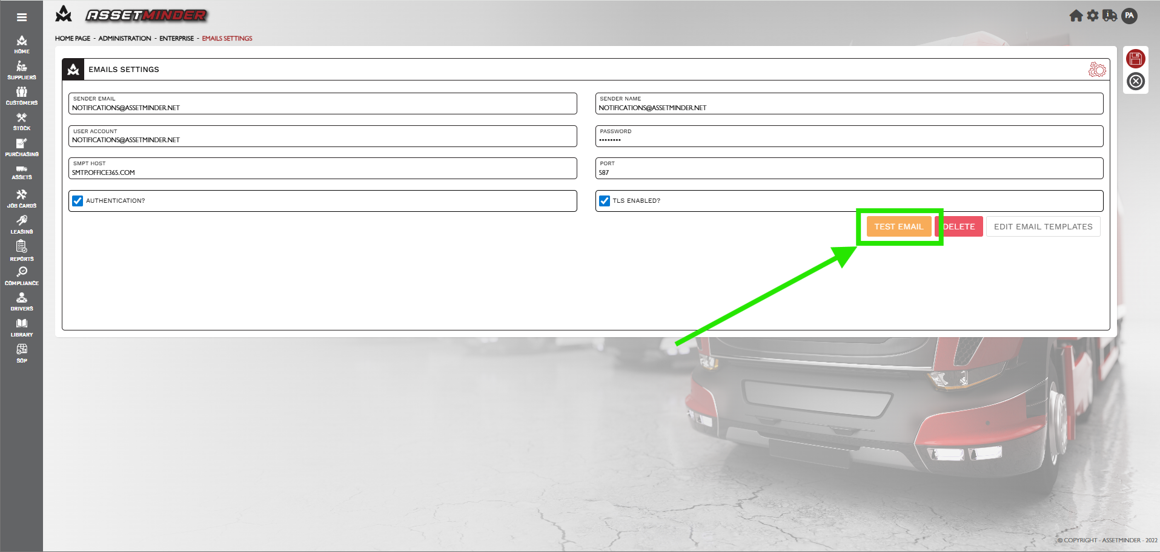Click into the SMPT Host field
1160x552 pixels.
click(322, 172)
